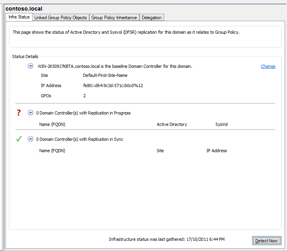Screen dimensions: 287x251
Task: Click the red question mark status icon
Action: click(18, 113)
